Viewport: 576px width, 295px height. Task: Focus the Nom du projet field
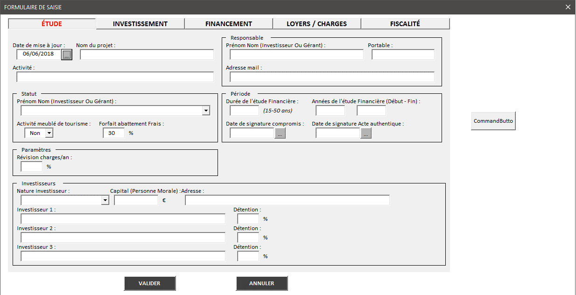(147, 55)
